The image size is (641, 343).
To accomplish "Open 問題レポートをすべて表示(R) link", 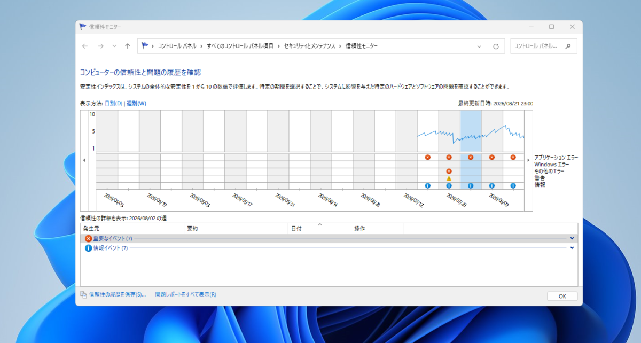I will [x=185, y=294].
